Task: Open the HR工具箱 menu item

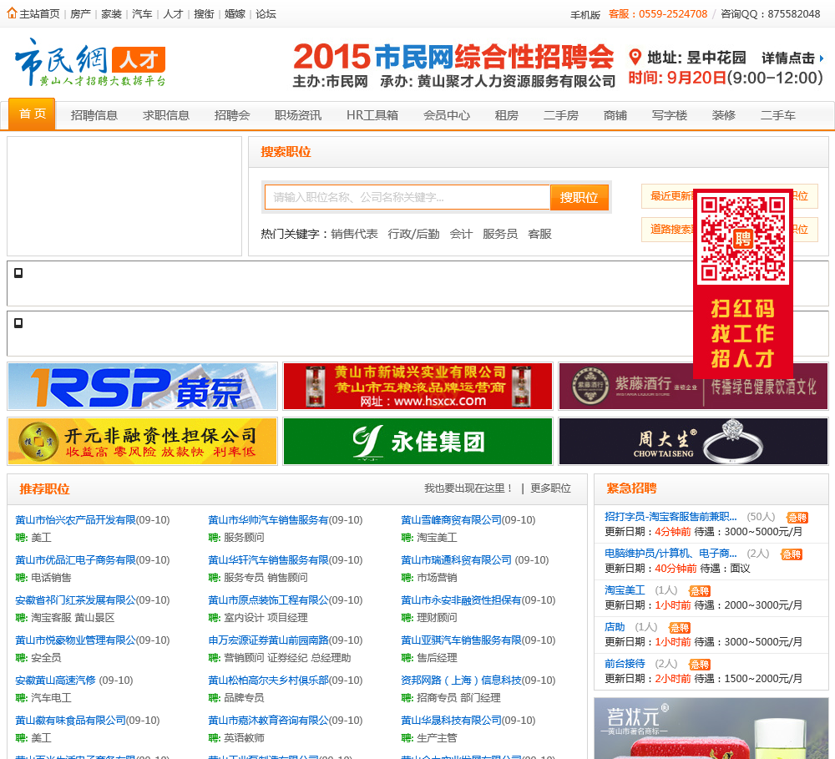Action: coord(372,115)
